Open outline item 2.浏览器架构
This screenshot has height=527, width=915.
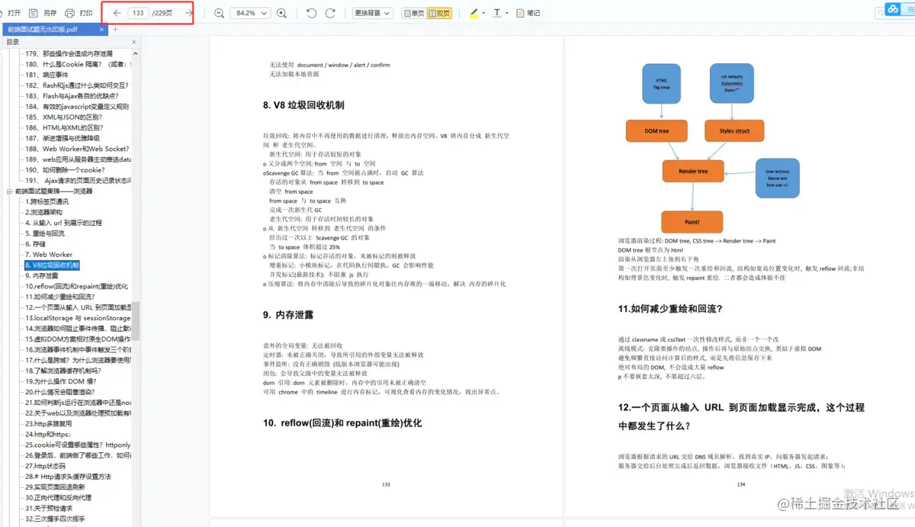pos(45,212)
